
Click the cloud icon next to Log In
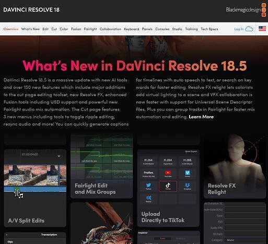[249, 29]
